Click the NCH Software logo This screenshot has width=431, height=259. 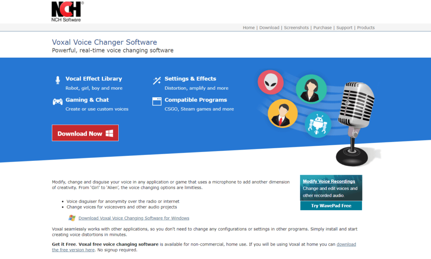tap(67, 11)
